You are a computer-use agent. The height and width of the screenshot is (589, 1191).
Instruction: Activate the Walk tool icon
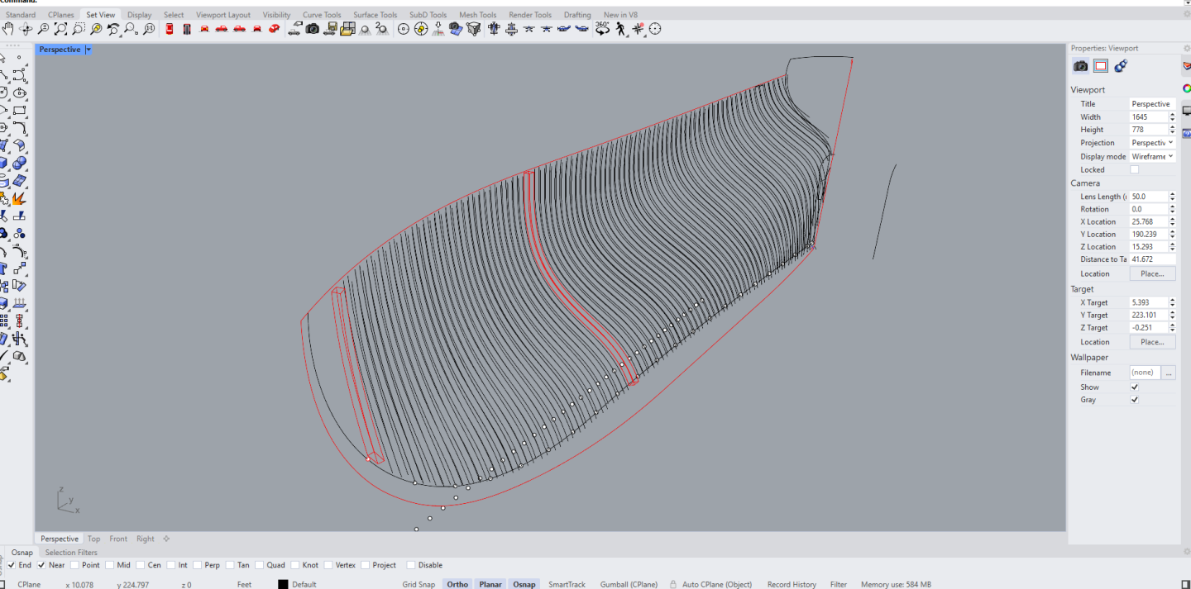click(620, 29)
